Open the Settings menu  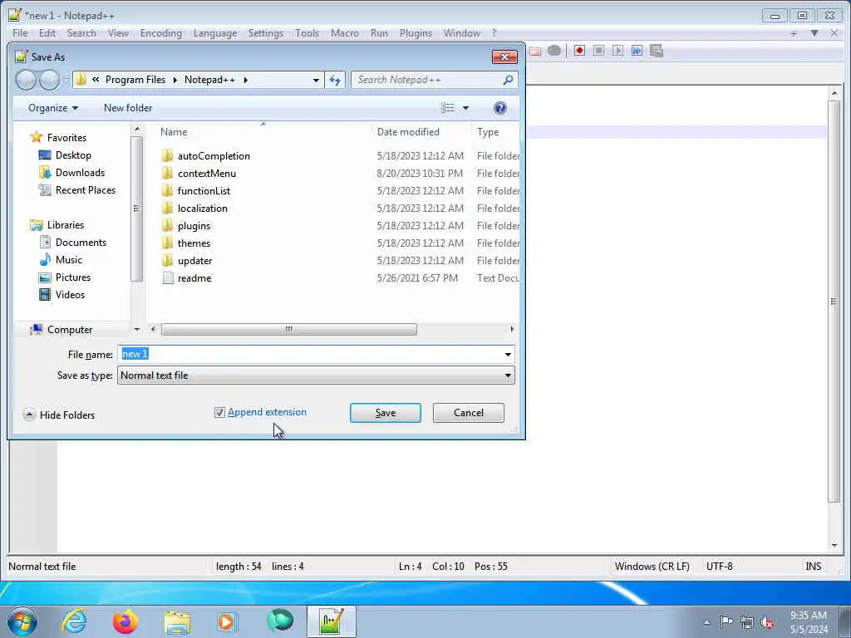(265, 33)
